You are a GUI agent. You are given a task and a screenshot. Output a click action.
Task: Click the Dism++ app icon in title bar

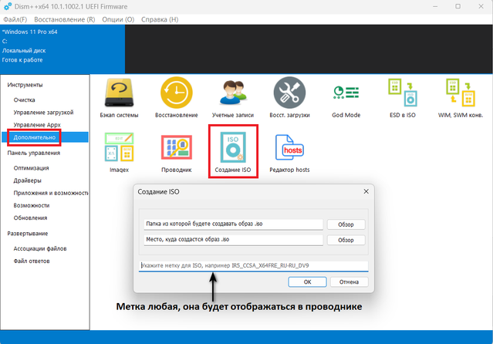pyautogui.click(x=8, y=6)
